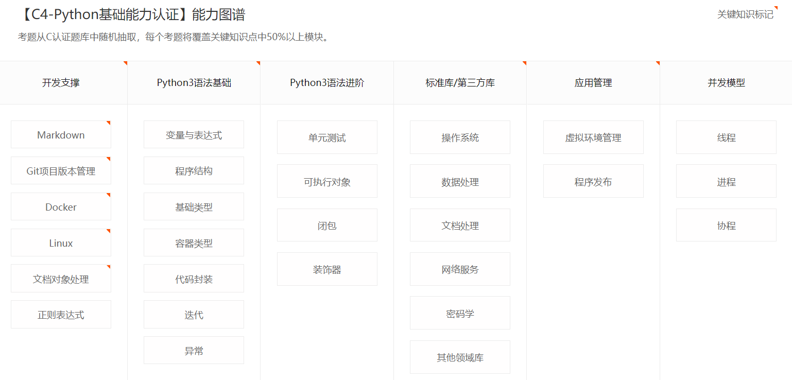Image resolution: width=792 pixels, height=380 pixels.
Task: Click the 基础类型 box
Action: [194, 207]
